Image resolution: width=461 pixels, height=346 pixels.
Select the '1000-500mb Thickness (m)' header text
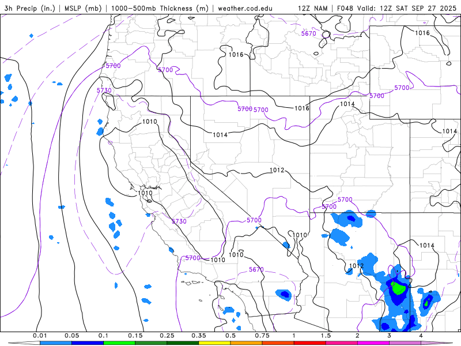pyautogui.click(x=160, y=8)
